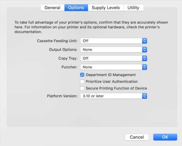Viewport: 182px width, 146px height.
Task: Click the blue arrows beside Output Options
Action: [x=144, y=50]
